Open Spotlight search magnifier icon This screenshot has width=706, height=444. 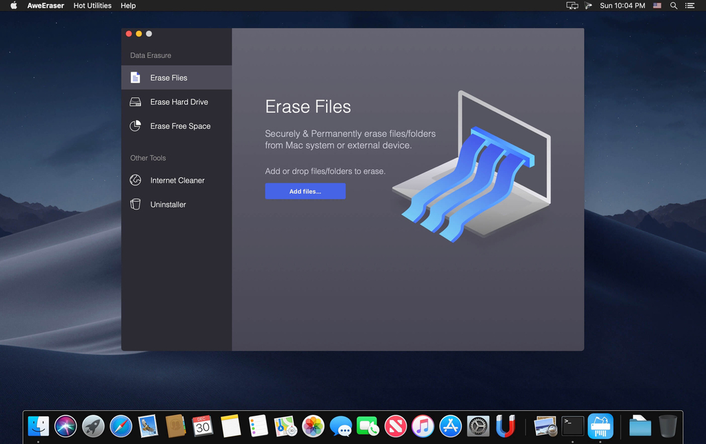(674, 6)
